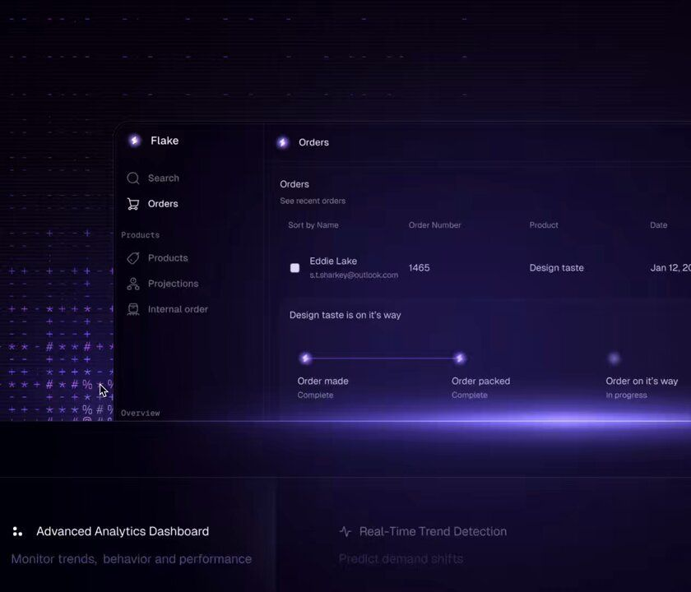Click the Projections person icon

coord(133,284)
